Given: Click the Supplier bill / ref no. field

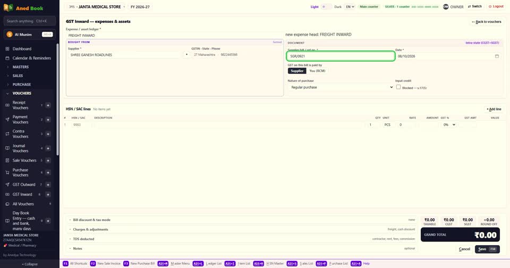Looking at the screenshot, I should tap(341, 56).
